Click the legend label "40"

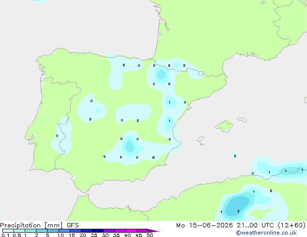(127, 235)
